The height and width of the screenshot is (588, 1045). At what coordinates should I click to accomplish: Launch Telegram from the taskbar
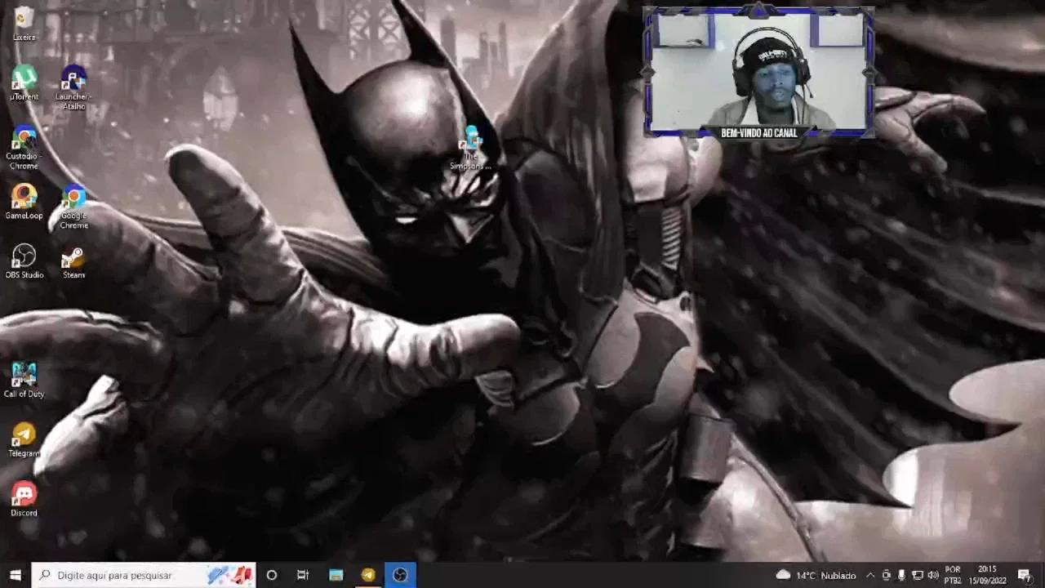pyautogui.click(x=367, y=575)
